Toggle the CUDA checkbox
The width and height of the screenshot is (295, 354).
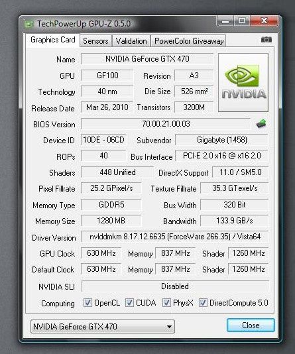point(129,302)
